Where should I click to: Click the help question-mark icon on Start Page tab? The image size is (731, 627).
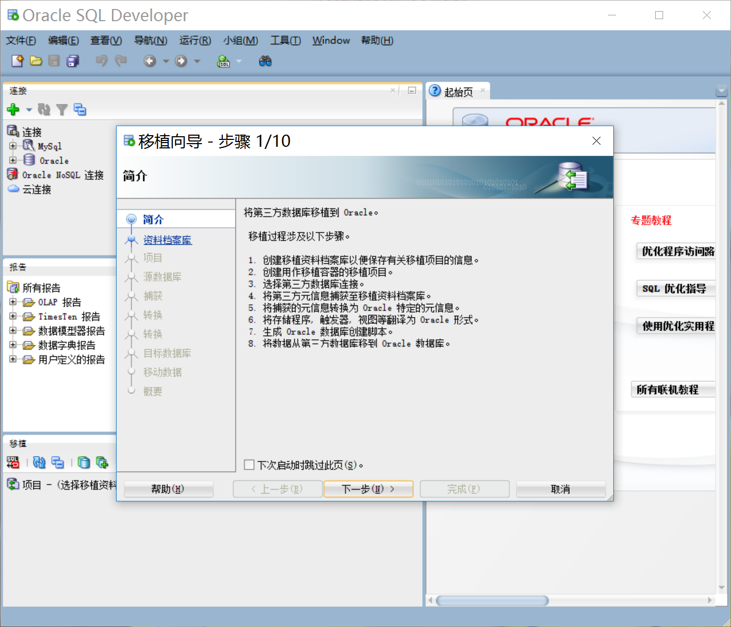click(x=435, y=91)
